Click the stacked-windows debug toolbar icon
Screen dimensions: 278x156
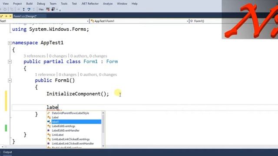[x=53, y=10]
